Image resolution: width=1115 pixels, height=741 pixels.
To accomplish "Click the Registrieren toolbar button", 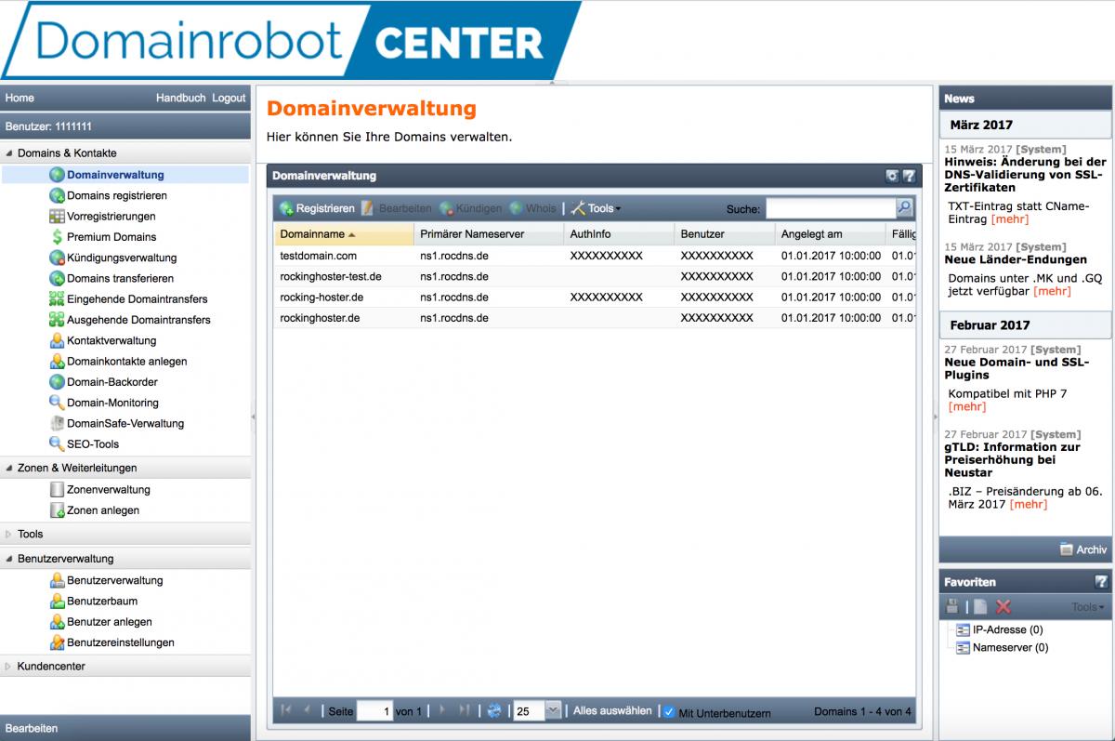I will click(318, 208).
